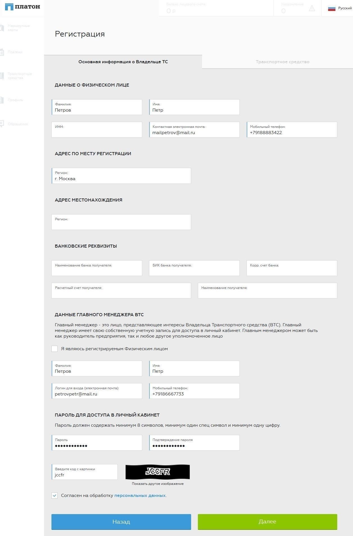
Task: Open the 'персональных данных' link
Action: point(140,496)
